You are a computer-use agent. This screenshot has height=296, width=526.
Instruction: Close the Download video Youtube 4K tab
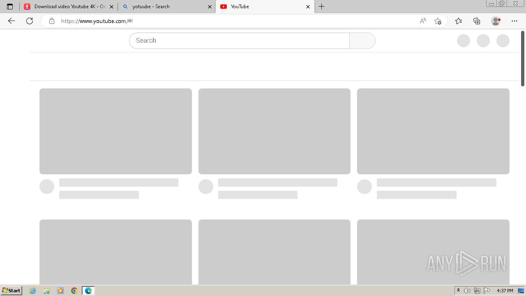(111, 7)
